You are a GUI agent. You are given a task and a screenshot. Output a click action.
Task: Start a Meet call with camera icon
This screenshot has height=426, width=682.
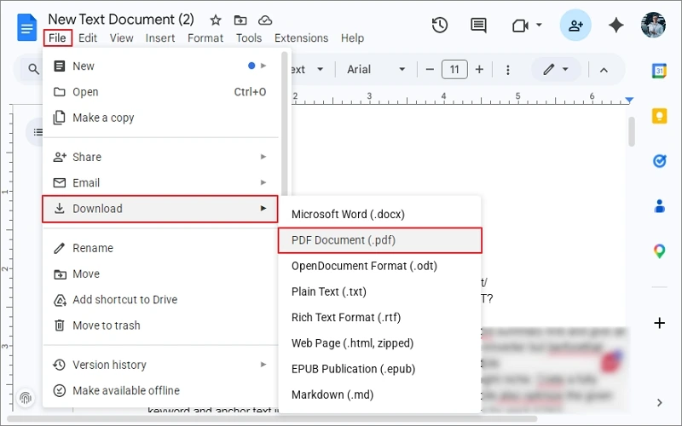click(x=520, y=26)
